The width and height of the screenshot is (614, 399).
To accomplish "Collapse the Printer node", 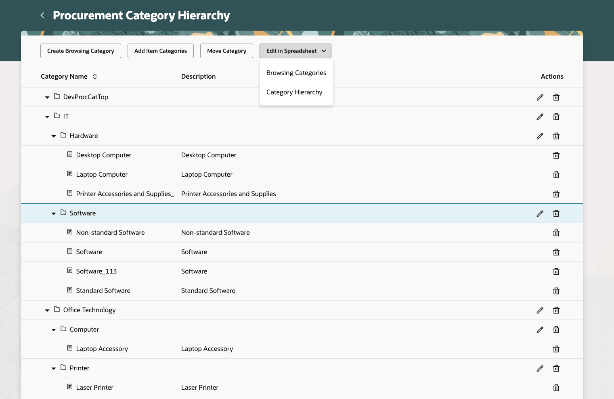I will tap(54, 368).
